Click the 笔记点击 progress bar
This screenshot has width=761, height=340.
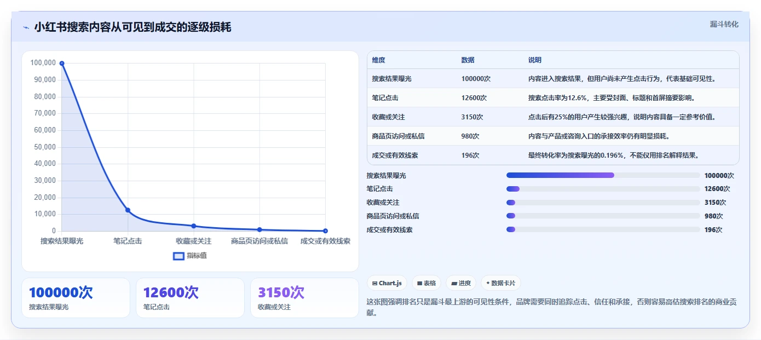pyautogui.click(x=603, y=189)
